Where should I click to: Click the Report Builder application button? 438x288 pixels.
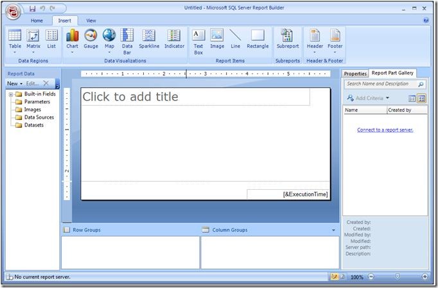pyautogui.click(x=13, y=12)
